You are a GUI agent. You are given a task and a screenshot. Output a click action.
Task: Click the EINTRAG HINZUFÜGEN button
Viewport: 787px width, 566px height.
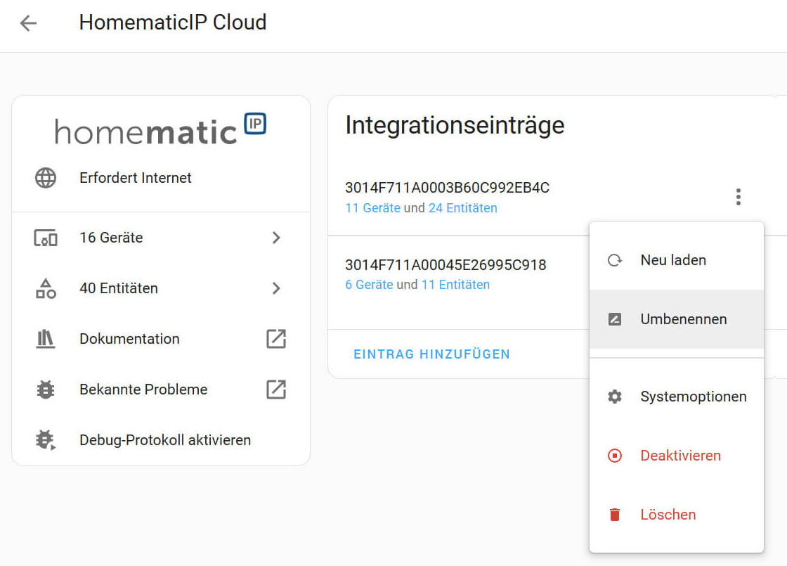(431, 354)
